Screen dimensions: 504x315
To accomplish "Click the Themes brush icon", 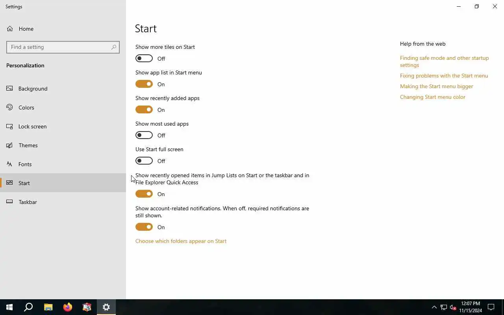I will coord(10,145).
